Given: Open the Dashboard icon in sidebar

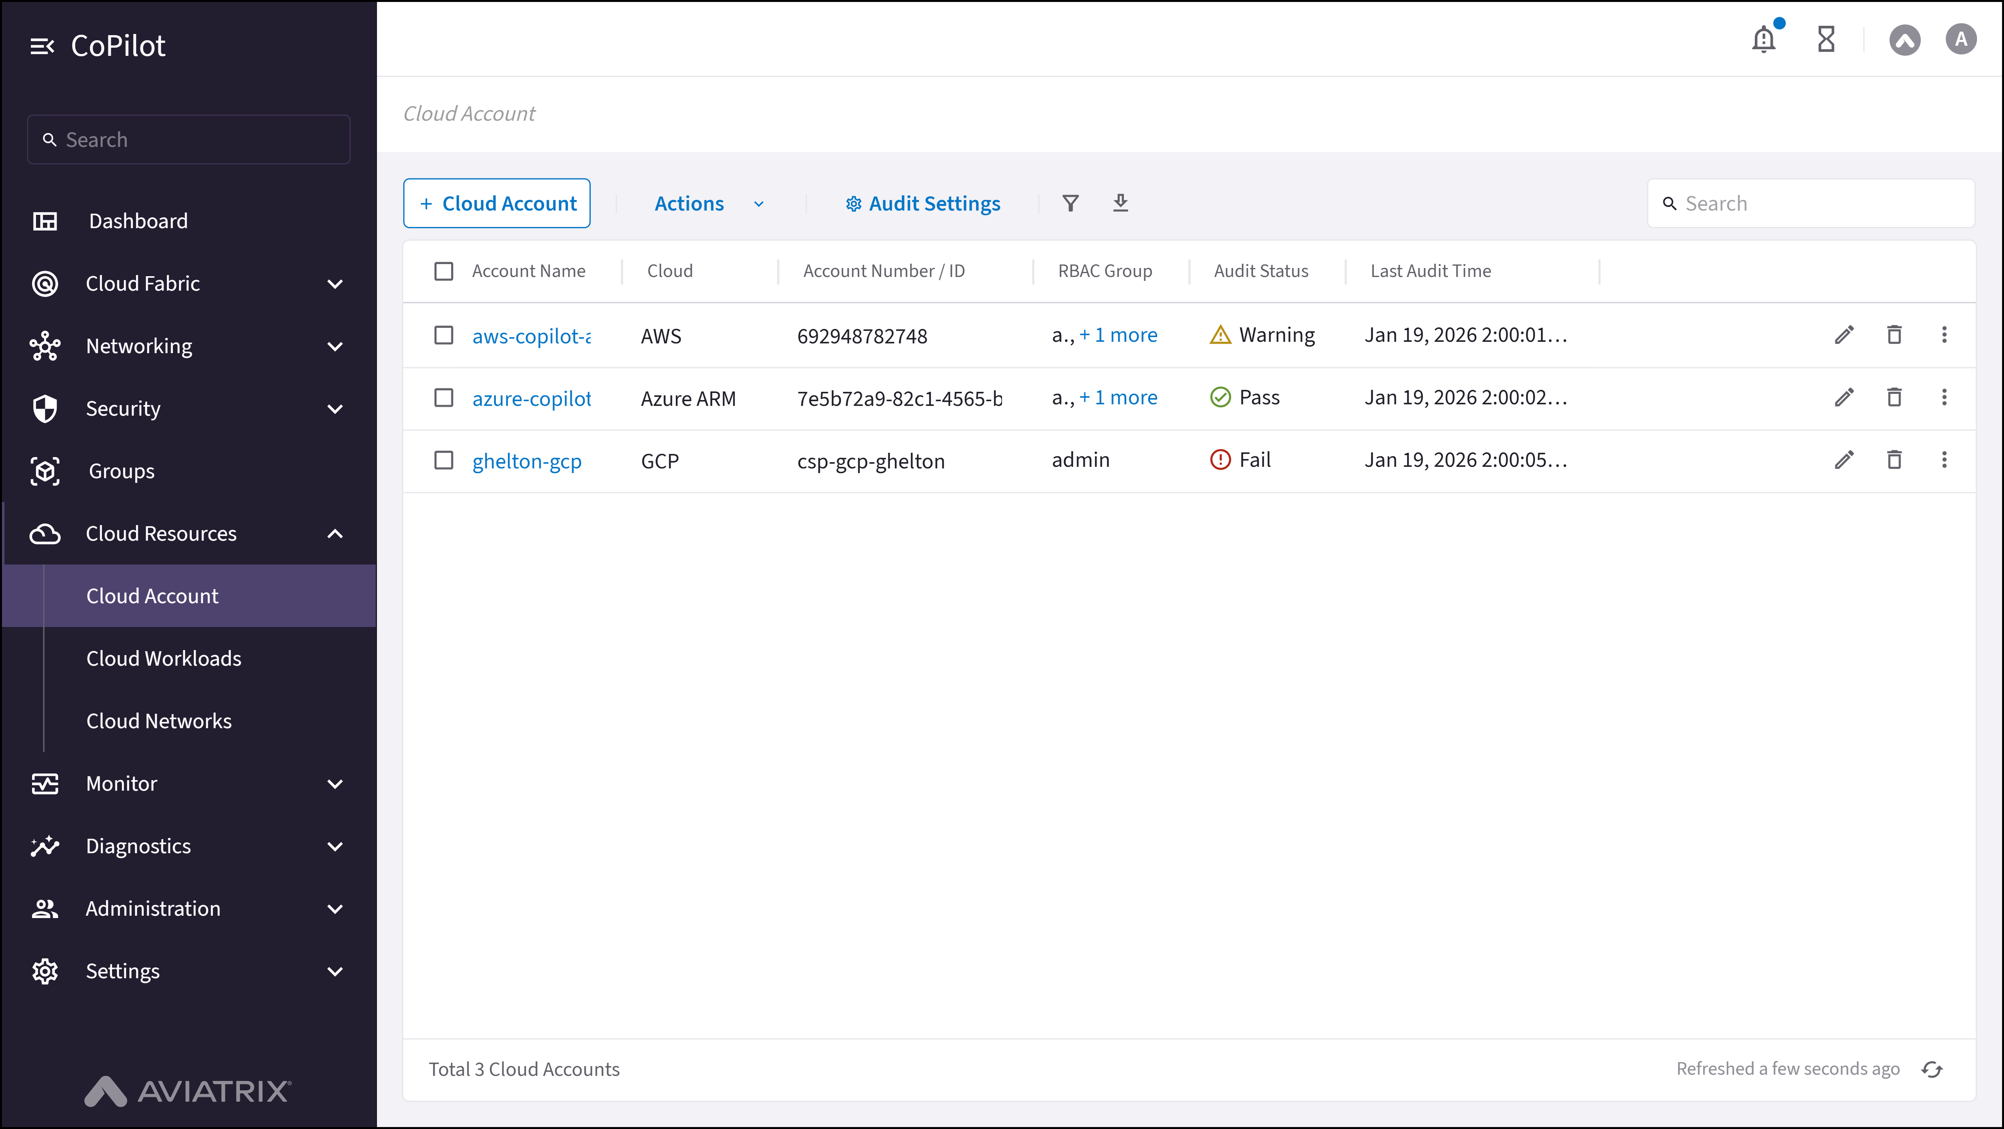Looking at the screenshot, I should point(45,221).
